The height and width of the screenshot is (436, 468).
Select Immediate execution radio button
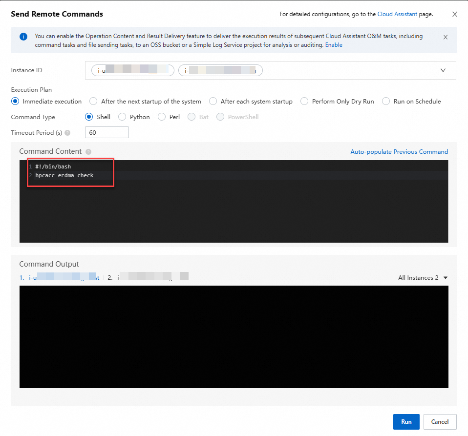click(x=15, y=102)
